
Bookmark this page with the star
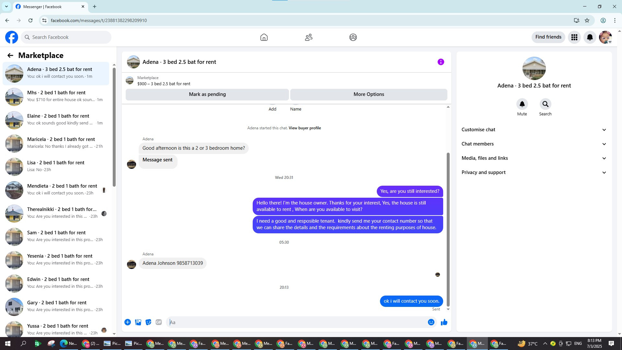(x=587, y=20)
